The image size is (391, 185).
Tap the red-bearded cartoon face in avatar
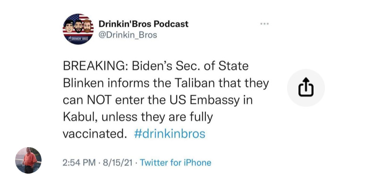pyautogui.click(x=87, y=26)
